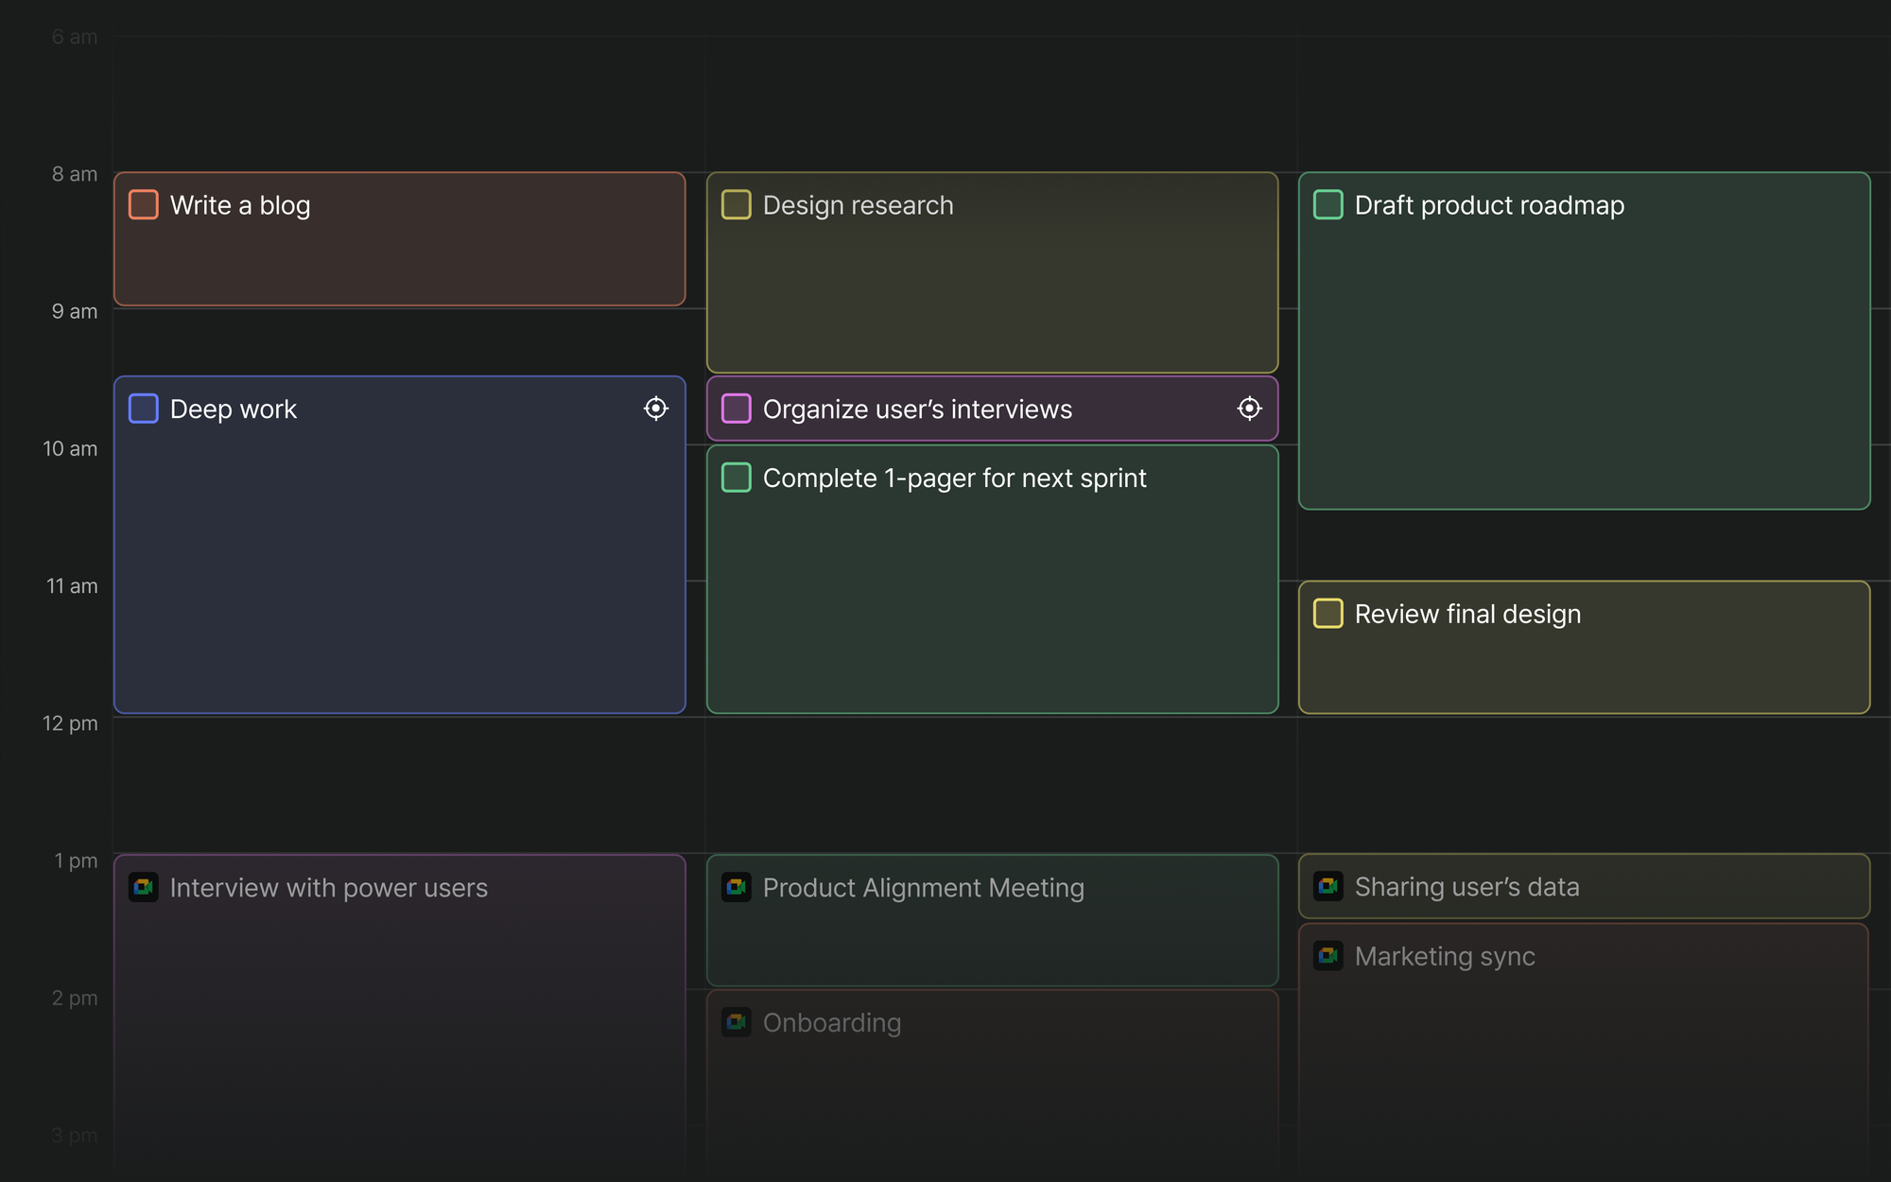Check Complete 1-pager for next sprint
1891x1182 pixels.
(736, 478)
